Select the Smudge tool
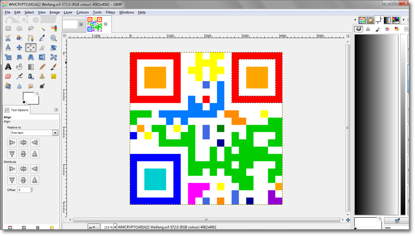This screenshot has height=236, width=415. pos(31,86)
